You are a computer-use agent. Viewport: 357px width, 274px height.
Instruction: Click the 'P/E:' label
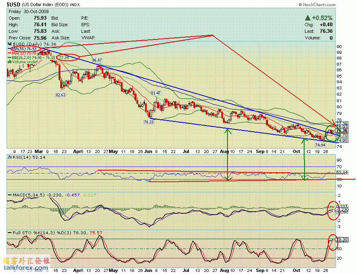coord(85,18)
